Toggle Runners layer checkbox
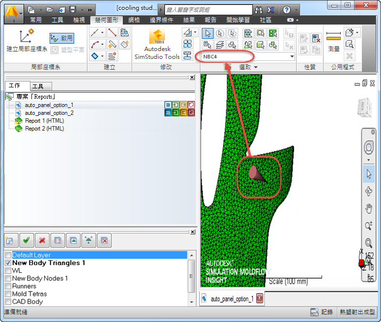This screenshot has width=381, height=322. point(8,286)
